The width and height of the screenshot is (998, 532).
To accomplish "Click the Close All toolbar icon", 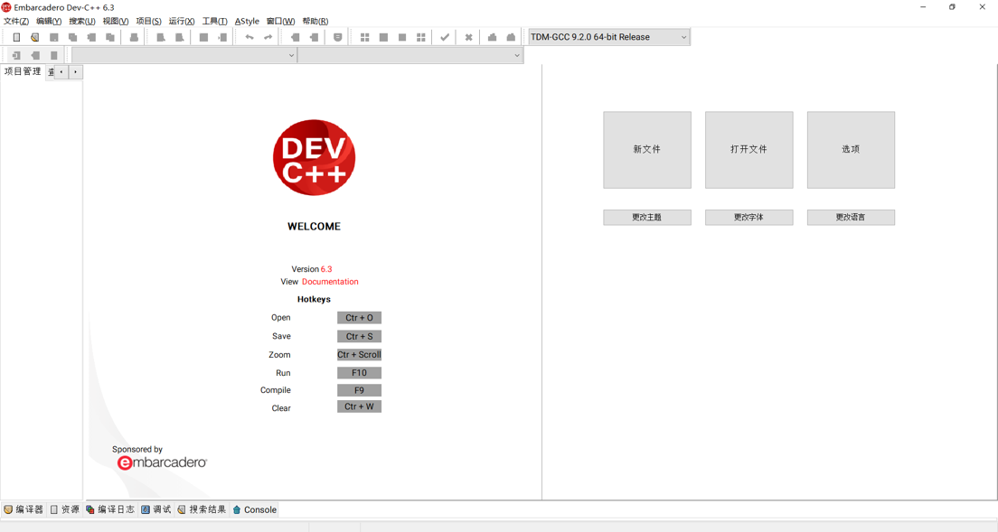I will click(110, 38).
